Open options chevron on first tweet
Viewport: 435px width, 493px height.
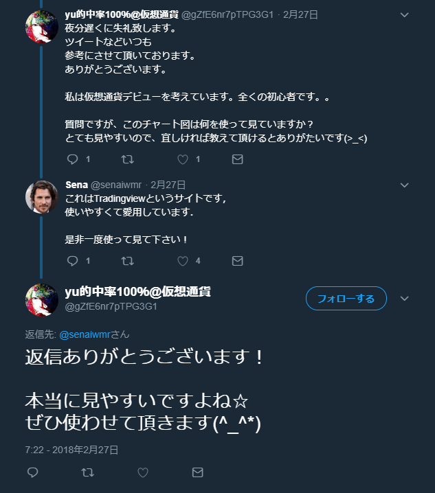(x=405, y=15)
